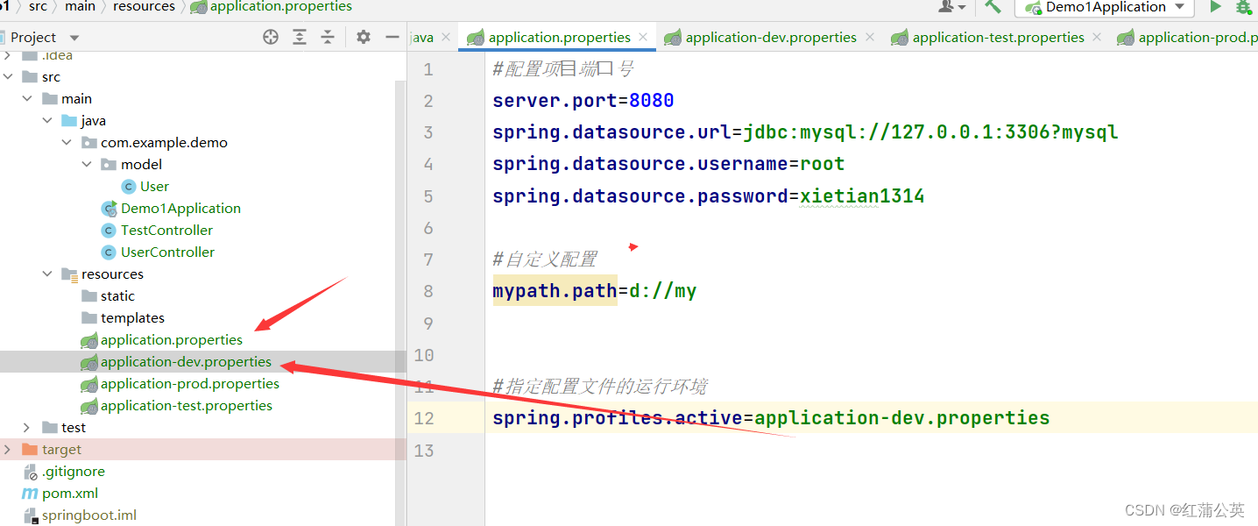Viewport: 1258px width, 526px height.
Task: Switch to the application-test.properties tab
Action: [x=998, y=37]
